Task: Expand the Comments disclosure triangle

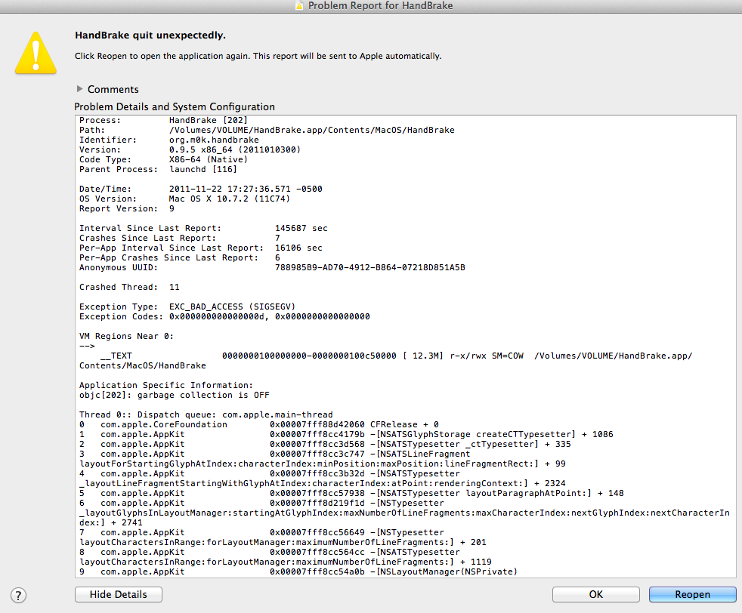Action: 79,89
